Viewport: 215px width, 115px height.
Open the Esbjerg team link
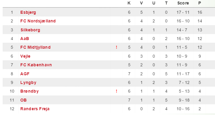(x=28, y=12)
